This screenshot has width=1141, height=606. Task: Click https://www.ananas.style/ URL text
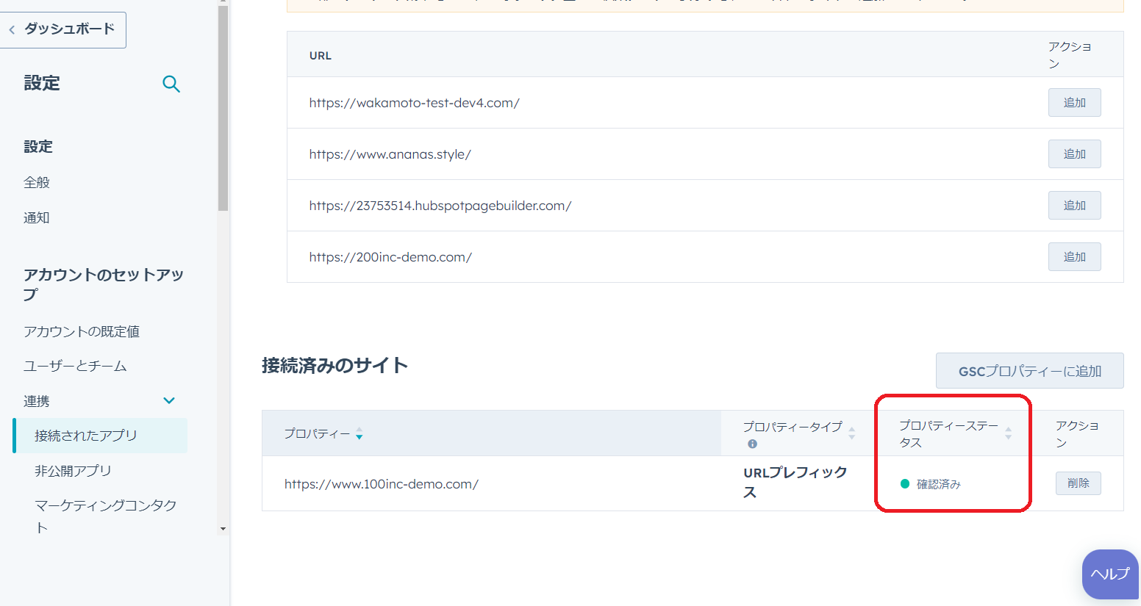pos(390,154)
